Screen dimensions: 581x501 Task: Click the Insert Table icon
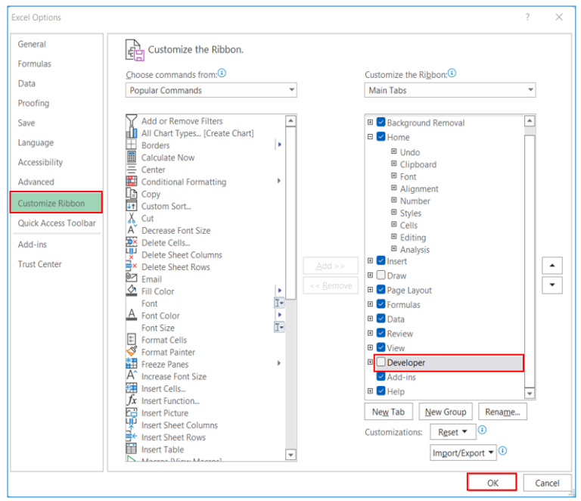[132, 449]
